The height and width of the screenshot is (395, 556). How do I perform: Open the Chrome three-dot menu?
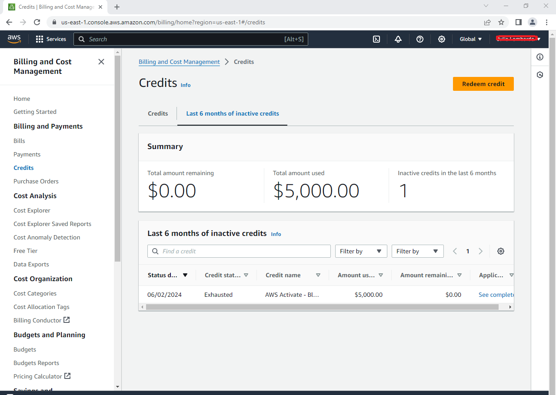click(546, 22)
